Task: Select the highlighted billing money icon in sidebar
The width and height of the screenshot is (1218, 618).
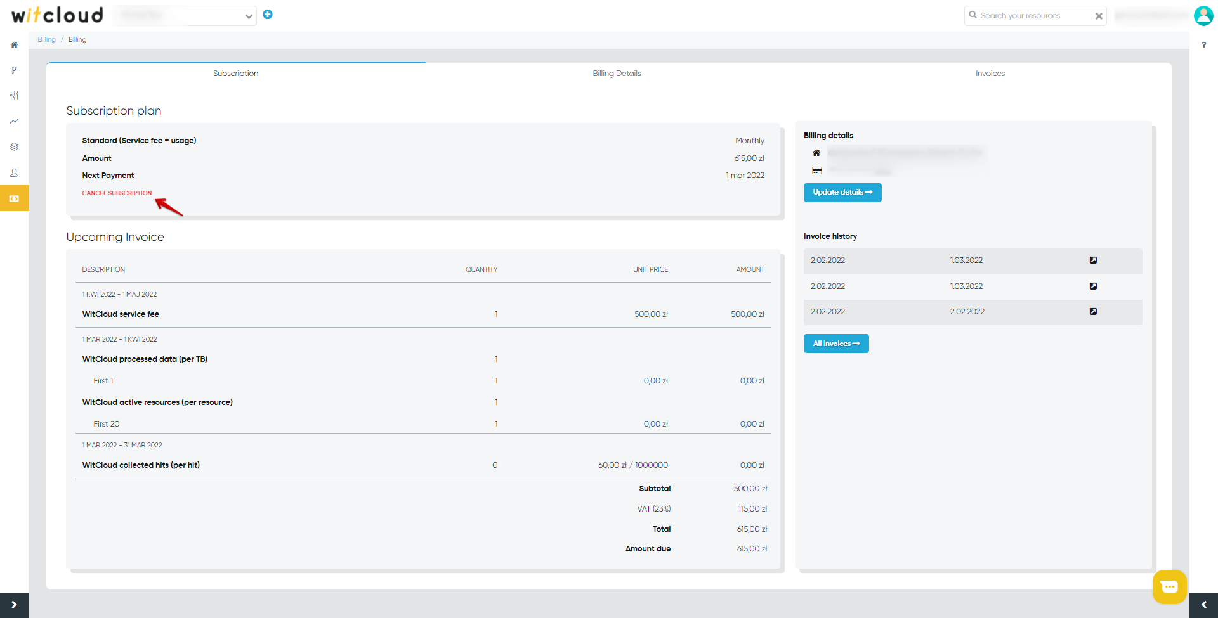Action: click(14, 198)
